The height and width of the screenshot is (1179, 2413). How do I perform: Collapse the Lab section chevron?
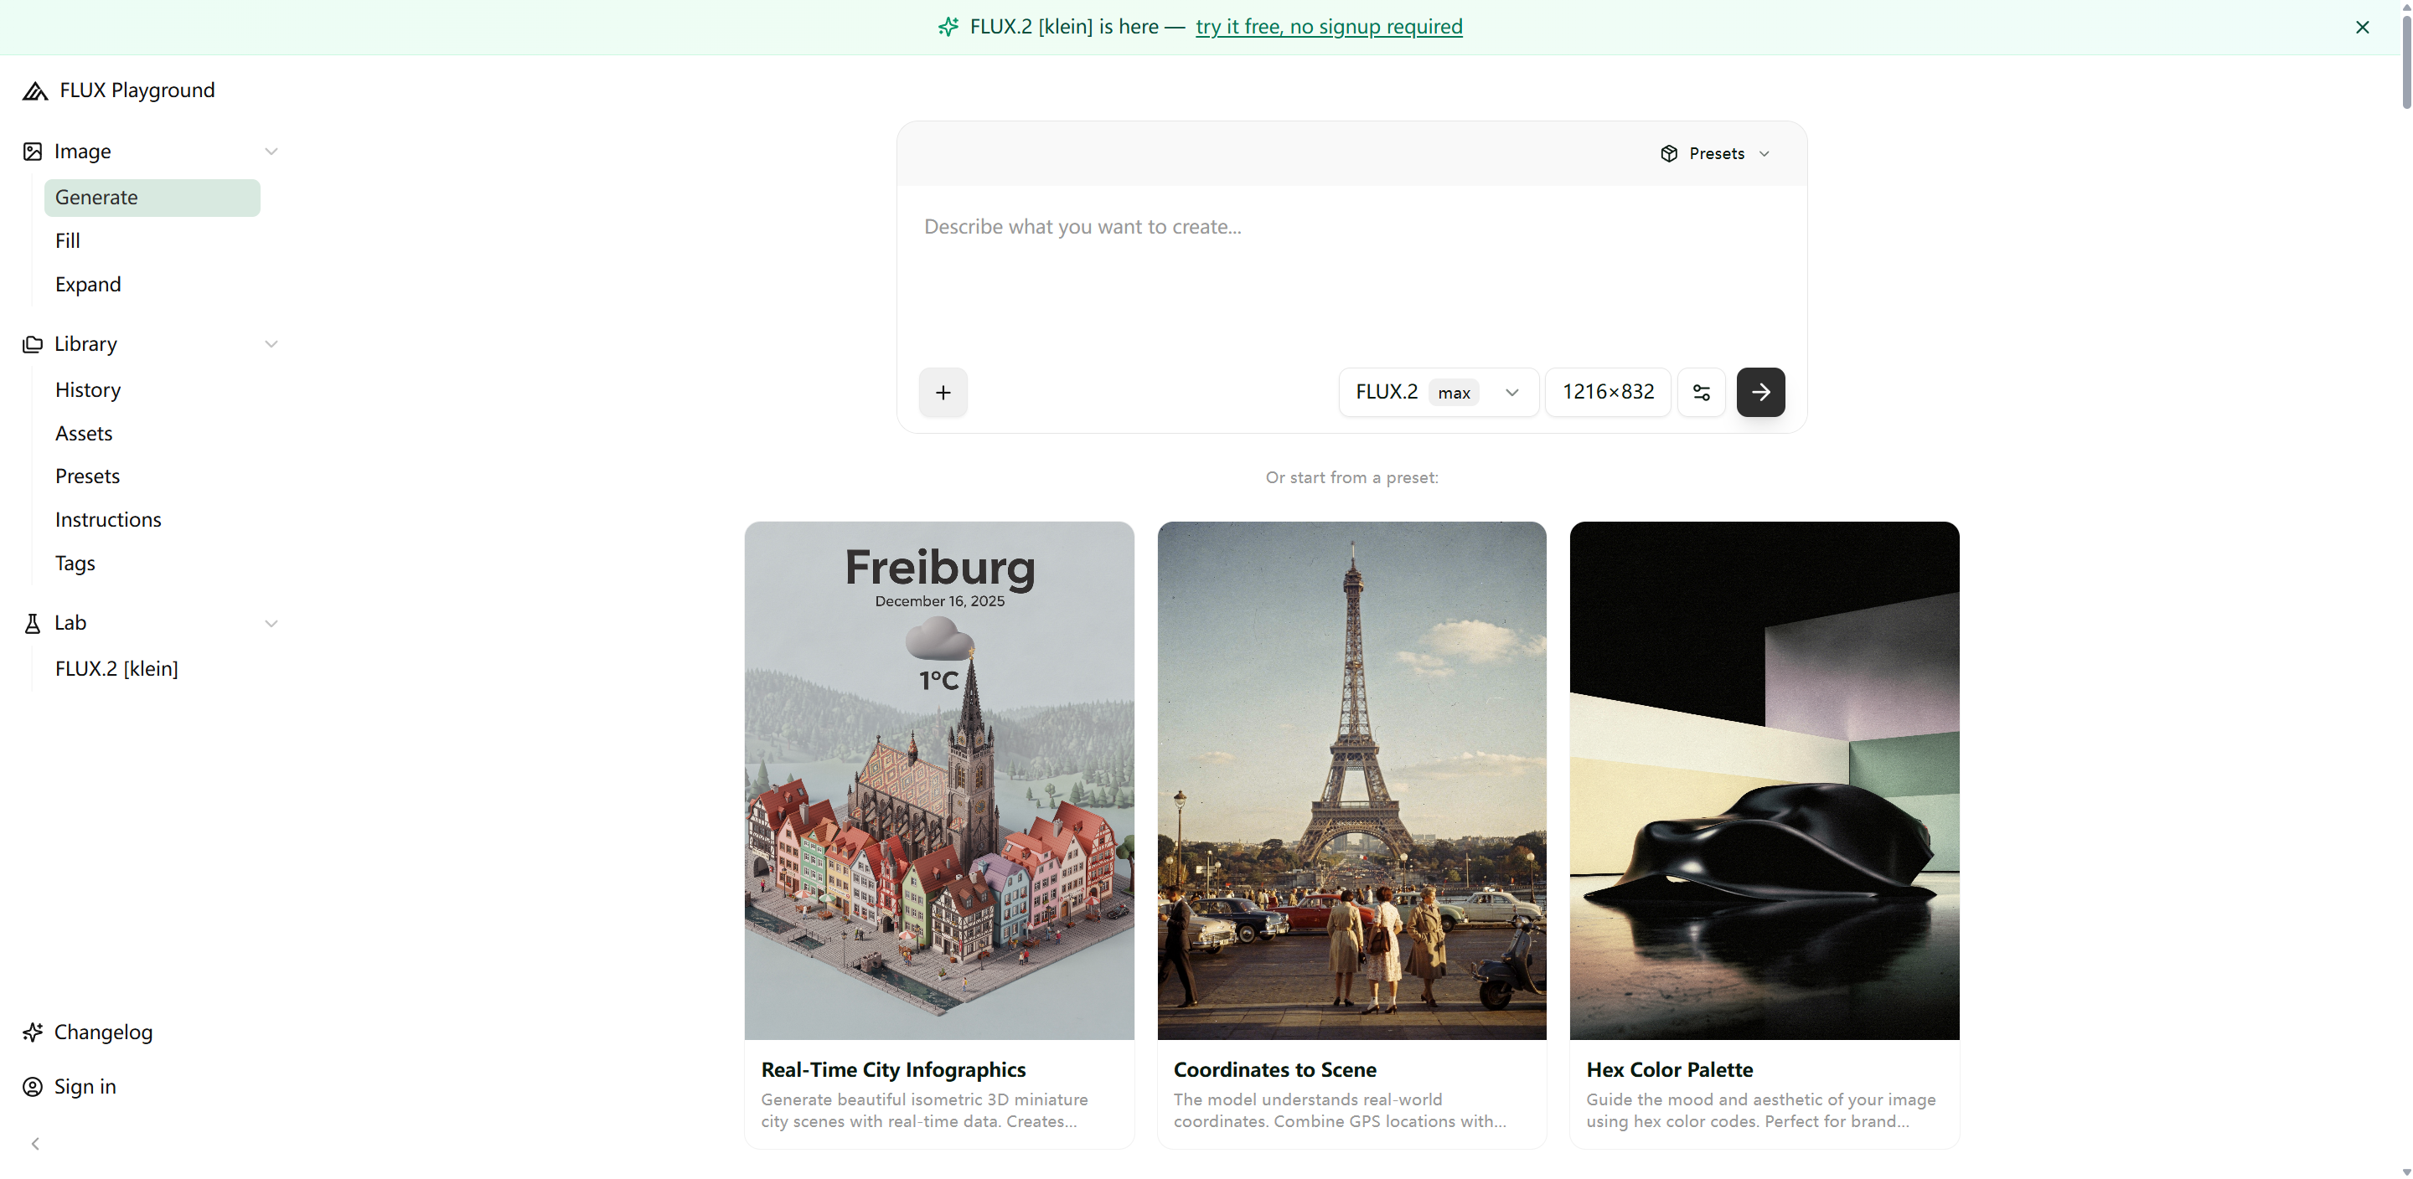(x=271, y=624)
